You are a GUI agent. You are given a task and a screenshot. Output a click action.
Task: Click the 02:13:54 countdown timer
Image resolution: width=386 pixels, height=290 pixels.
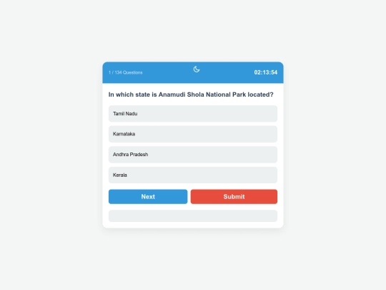tap(266, 72)
